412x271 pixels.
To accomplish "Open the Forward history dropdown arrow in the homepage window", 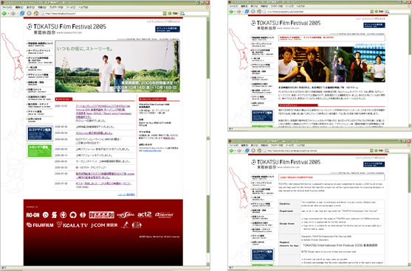I will point(17,13).
